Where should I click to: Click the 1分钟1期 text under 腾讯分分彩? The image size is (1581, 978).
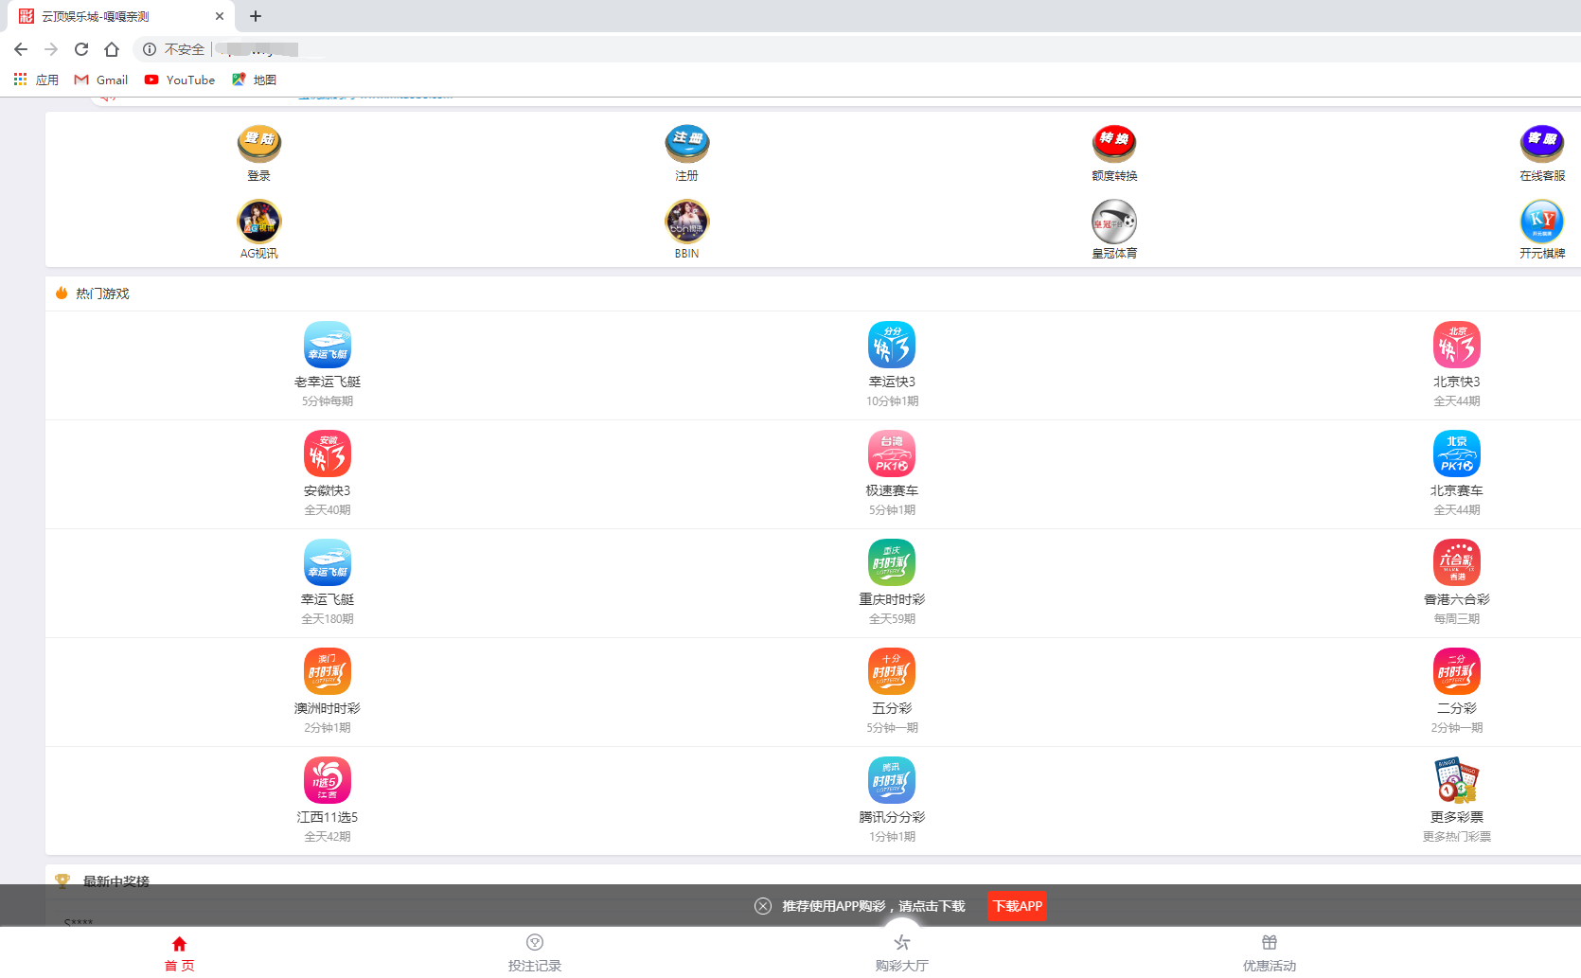coord(892,837)
